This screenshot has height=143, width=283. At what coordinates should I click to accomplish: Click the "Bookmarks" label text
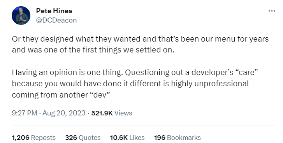184,138
